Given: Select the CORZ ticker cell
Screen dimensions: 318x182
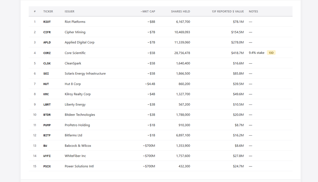Looking at the screenshot, I should (47, 53).
